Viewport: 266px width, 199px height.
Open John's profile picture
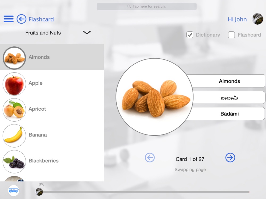point(258,19)
